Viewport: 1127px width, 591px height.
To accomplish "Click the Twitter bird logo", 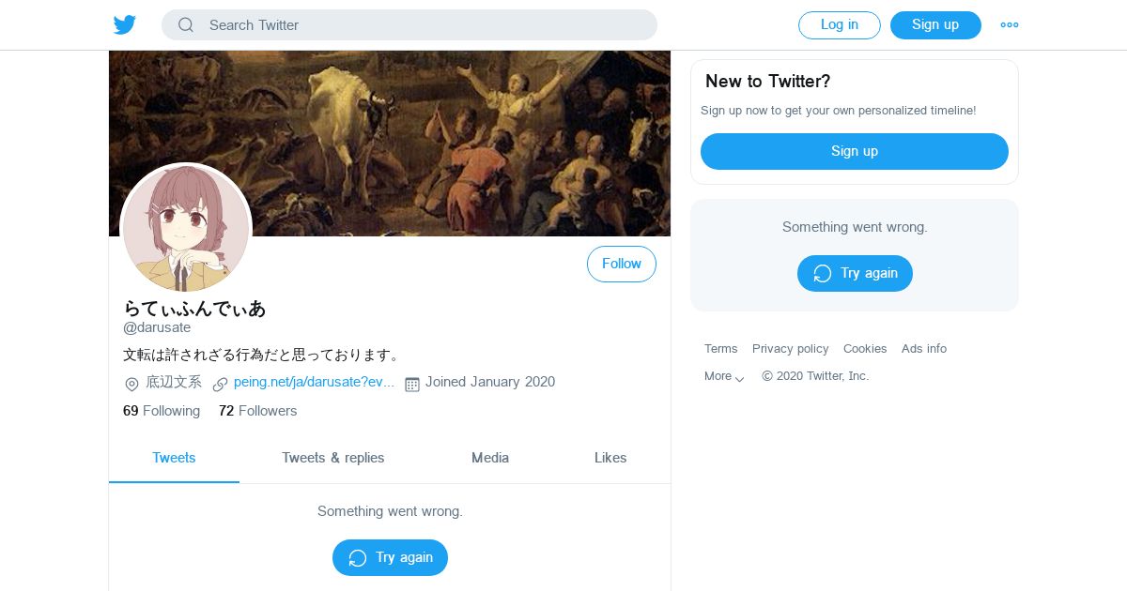I will coord(125,25).
